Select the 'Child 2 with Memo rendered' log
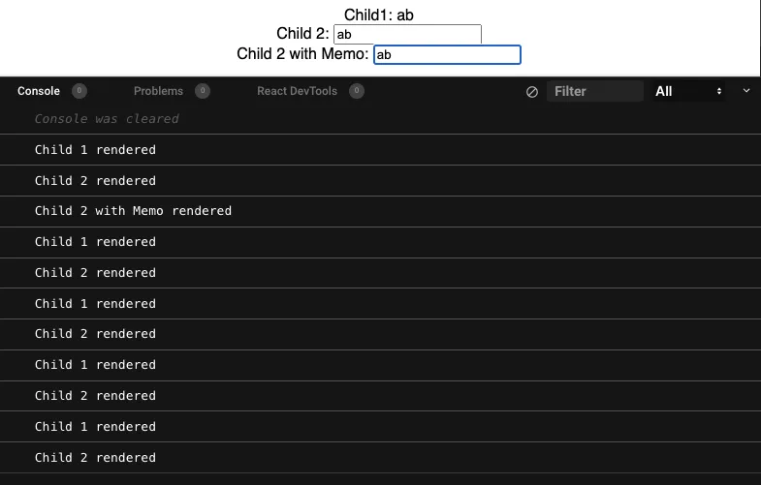Screen dimensions: 761x485 click(x=133, y=211)
